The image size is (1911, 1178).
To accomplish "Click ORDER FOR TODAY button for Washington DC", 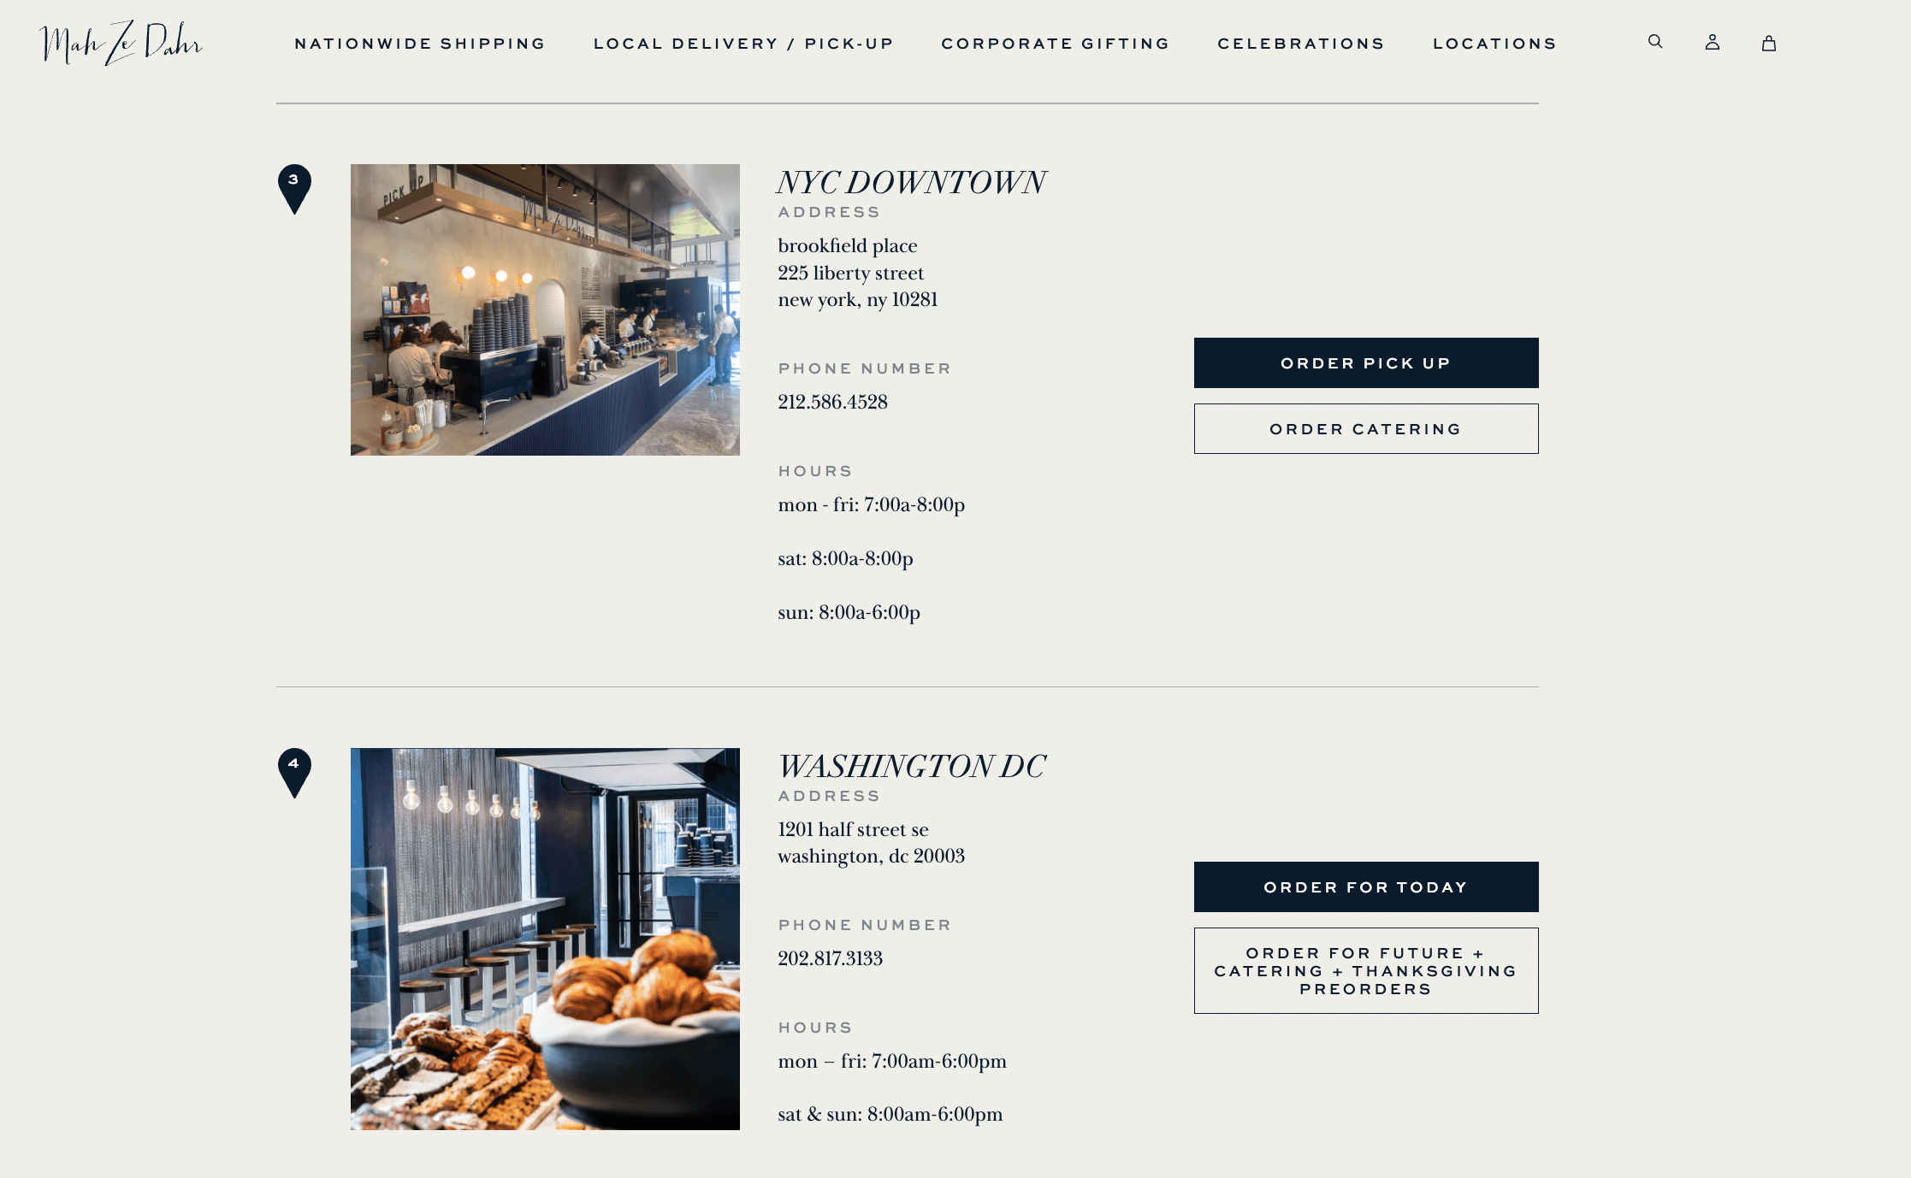I will 1365,886.
